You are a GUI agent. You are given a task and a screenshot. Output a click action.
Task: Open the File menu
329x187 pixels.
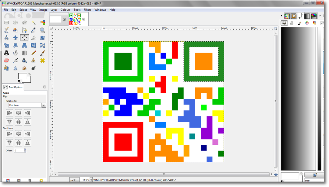(6, 10)
